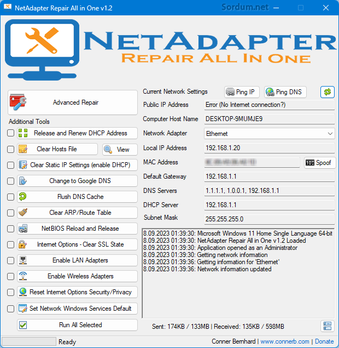
Task: Enable the Clear SSL State checkbox
Action: pyautogui.click(x=10, y=244)
